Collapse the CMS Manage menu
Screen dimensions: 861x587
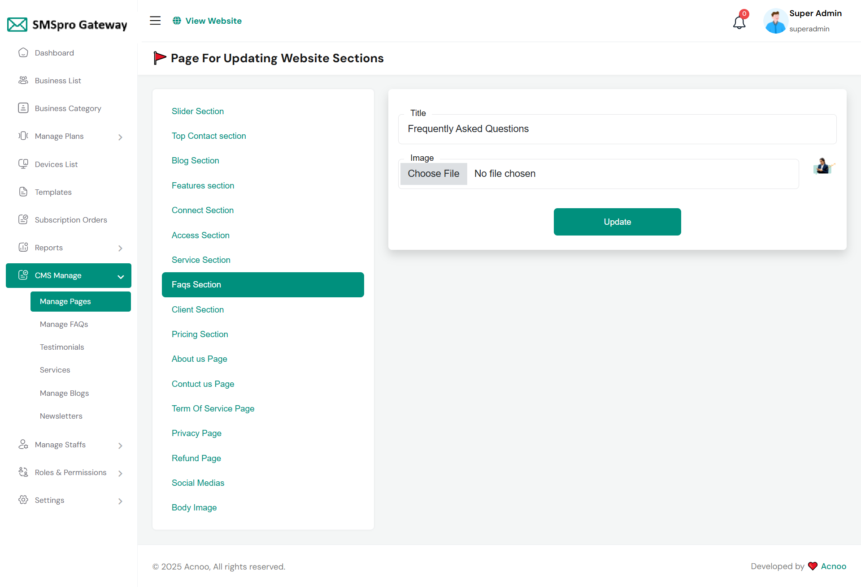tap(121, 276)
